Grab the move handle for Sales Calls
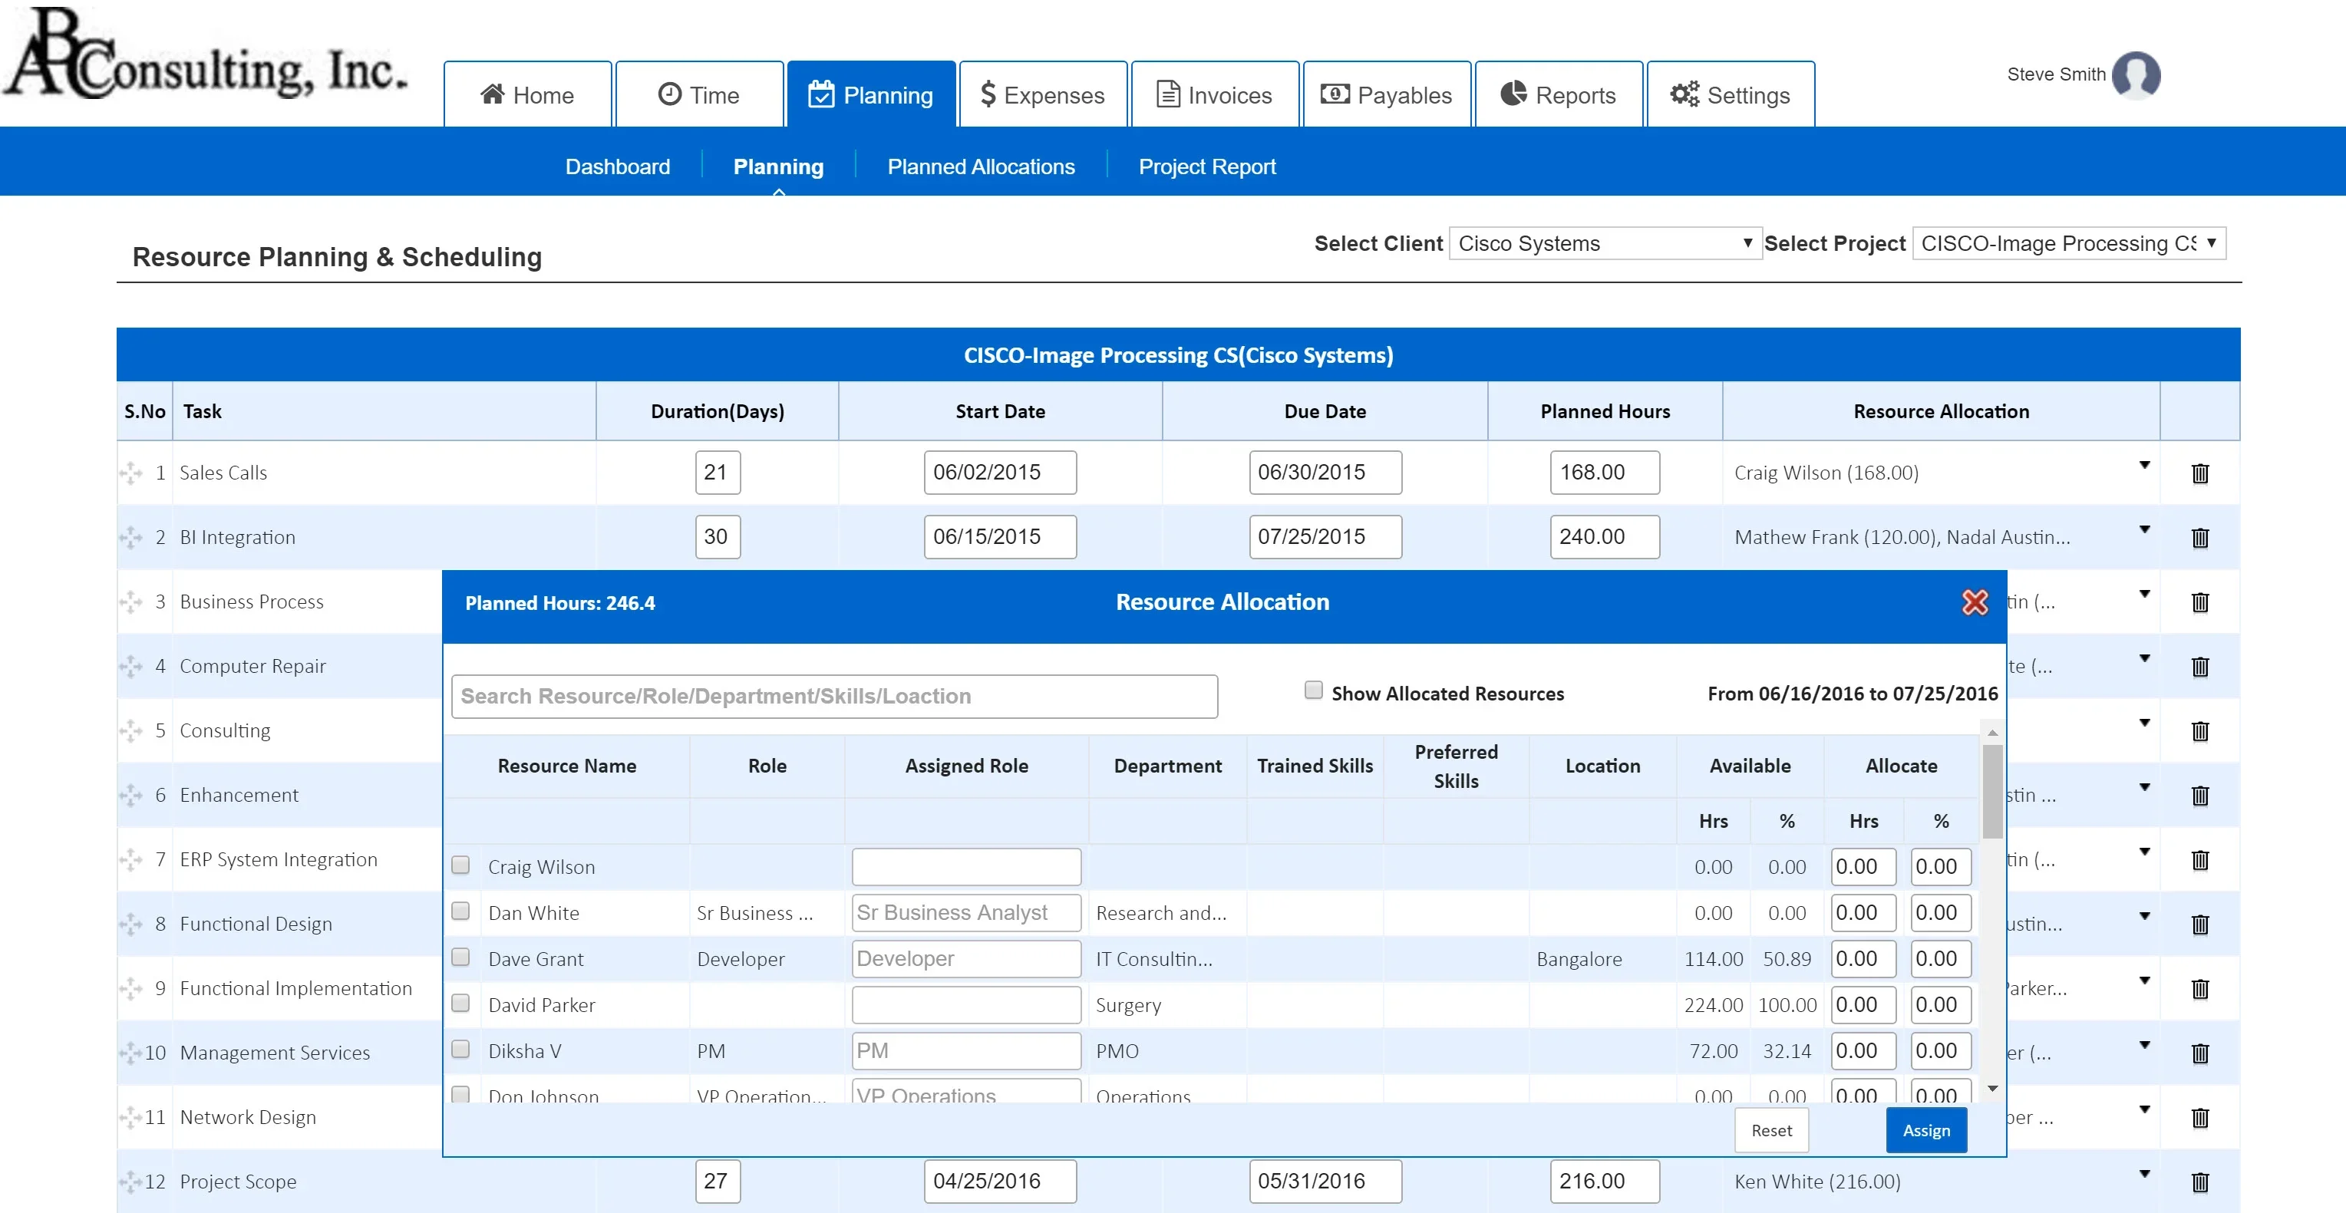Screen dimensions: 2346x1213 pos(131,473)
